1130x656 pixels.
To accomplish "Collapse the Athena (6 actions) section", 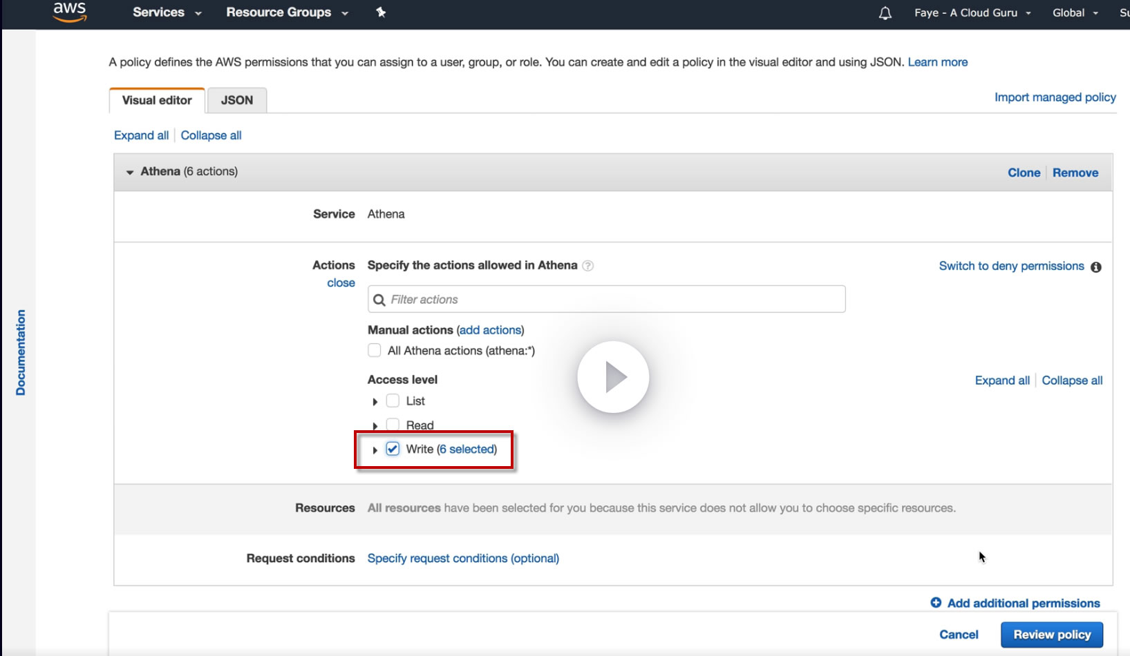I will tap(130, 173).
